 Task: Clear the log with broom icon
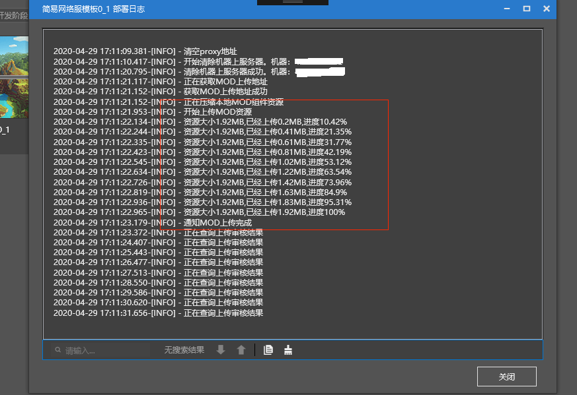pyautogui.click(x=288, y=350)
